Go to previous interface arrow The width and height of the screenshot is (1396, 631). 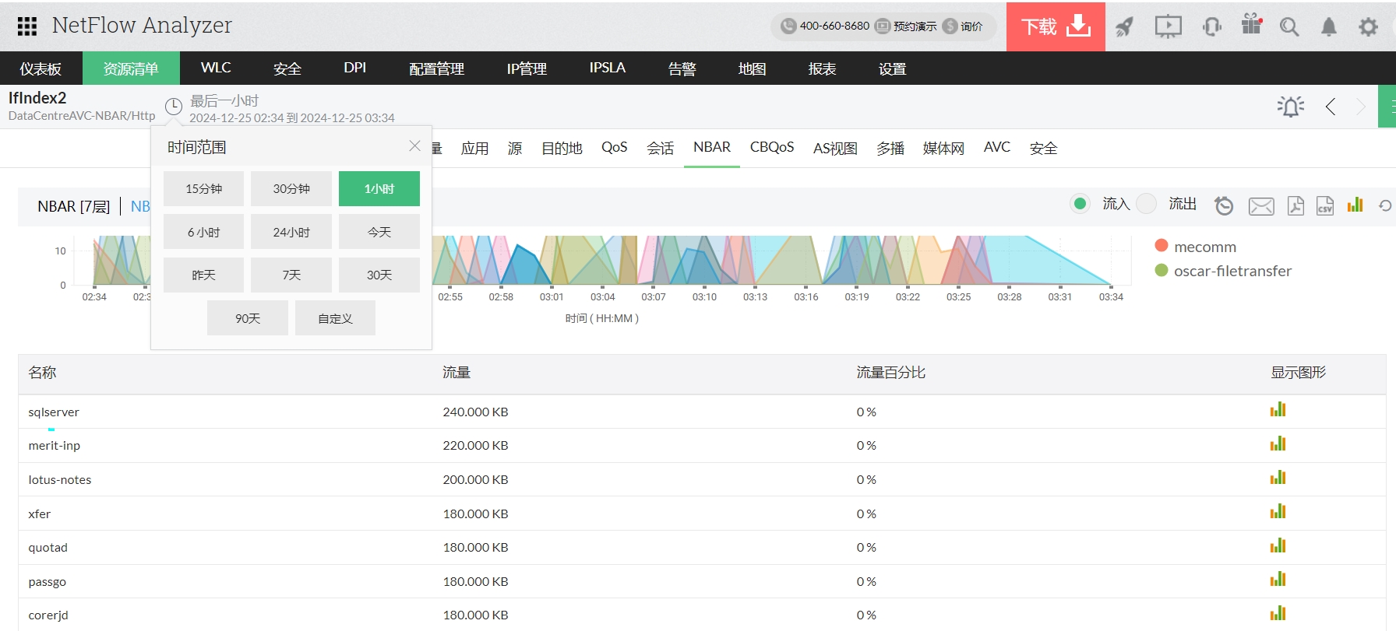coord(1331,107)
